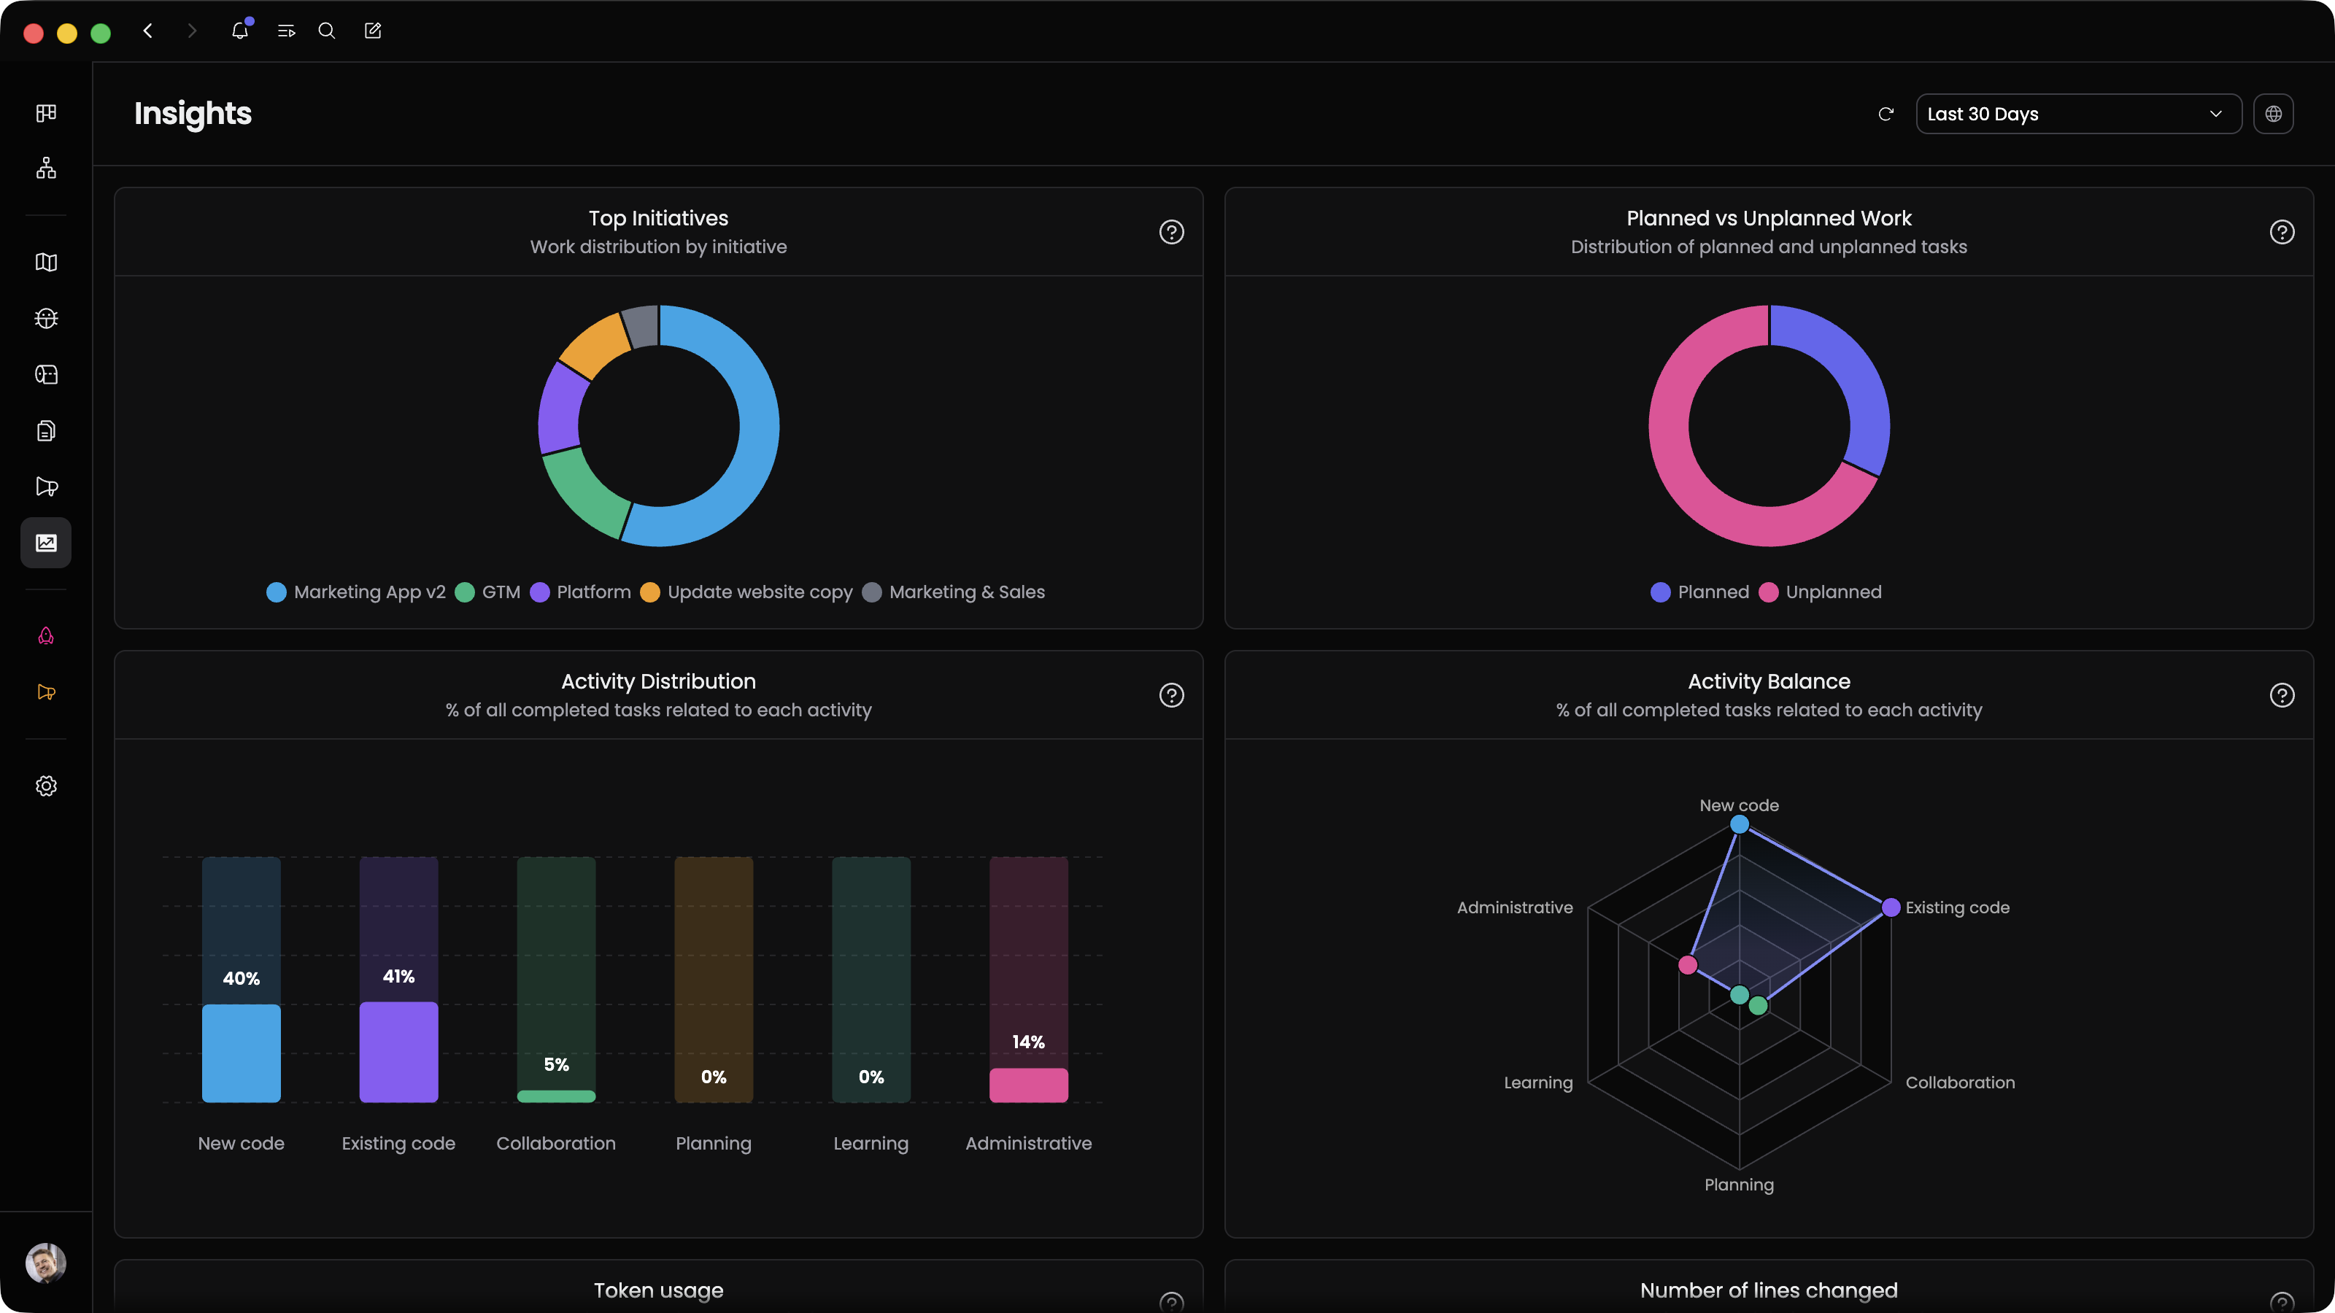Open notifications bell

[239, 31]
